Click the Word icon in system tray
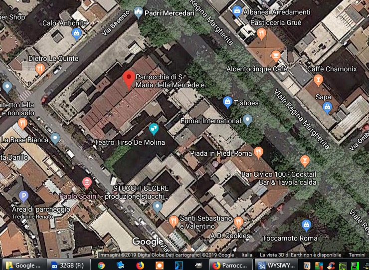The width and height of the screenshot is (369, 270). click(307, 266)
